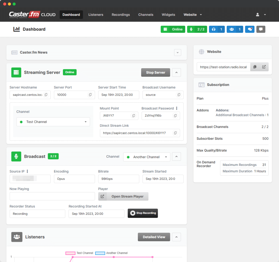Viewport: 279px width, 262px height.
Task: Click the Stop Server button
Action: coord(156,72)
